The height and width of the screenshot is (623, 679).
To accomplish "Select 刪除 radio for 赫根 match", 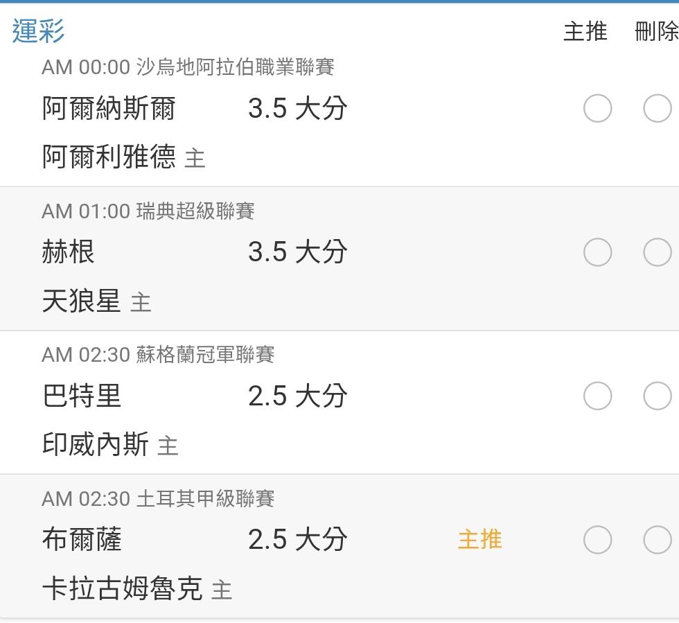I will 658,252.
